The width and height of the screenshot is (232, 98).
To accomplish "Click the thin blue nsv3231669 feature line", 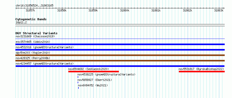I will 120,39.
